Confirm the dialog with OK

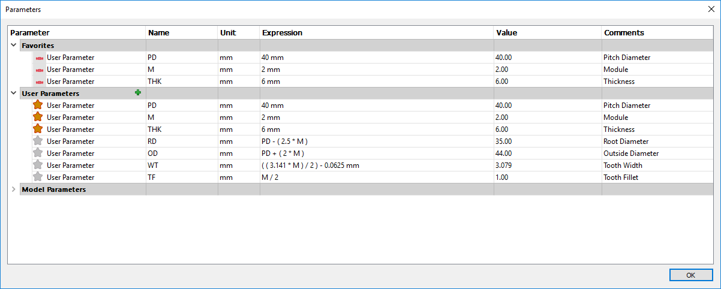(690, 275)
